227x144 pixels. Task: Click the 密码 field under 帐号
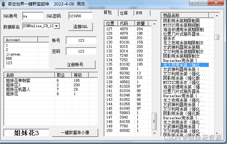click(81, 51)
